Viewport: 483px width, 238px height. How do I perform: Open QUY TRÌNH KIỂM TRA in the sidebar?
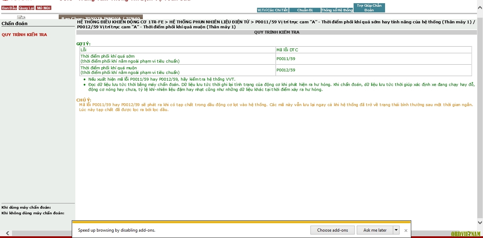24,35
